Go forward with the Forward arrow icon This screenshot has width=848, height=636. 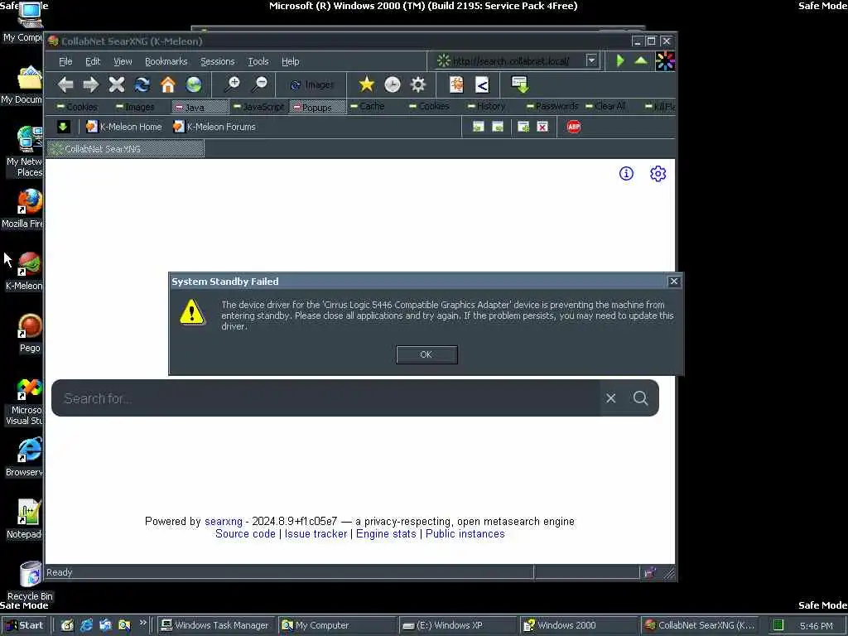[91, 84]
